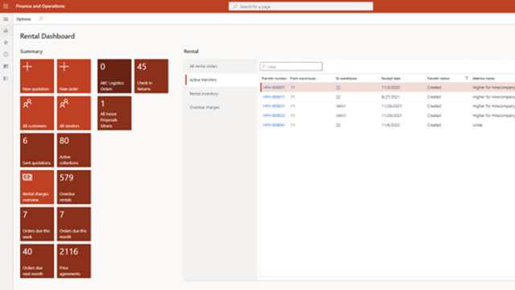Click receipt date 8/27/2021 cell

click(390, 97)
